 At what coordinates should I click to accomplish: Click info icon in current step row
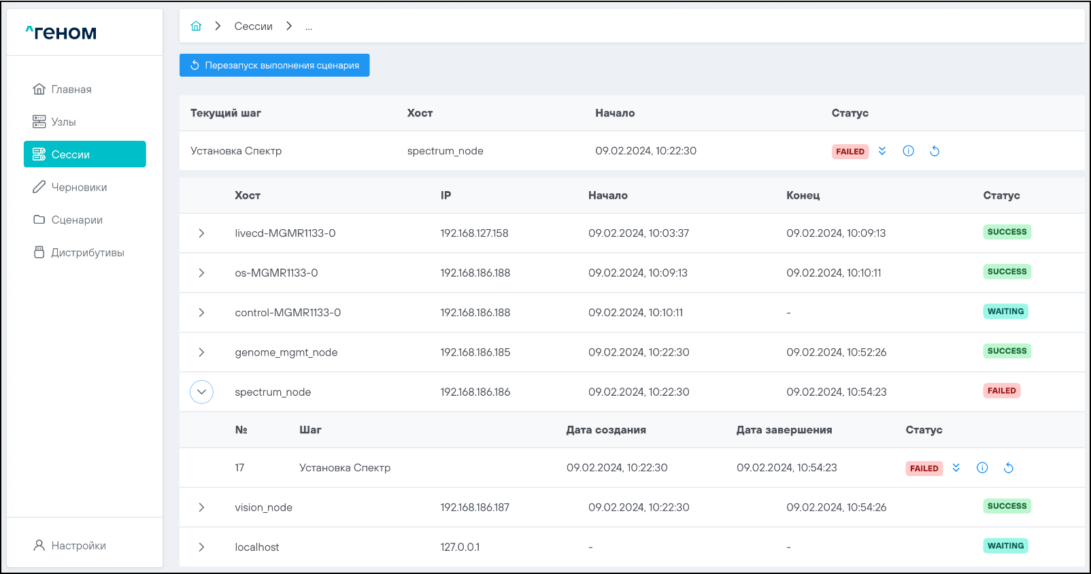point(908,151)
